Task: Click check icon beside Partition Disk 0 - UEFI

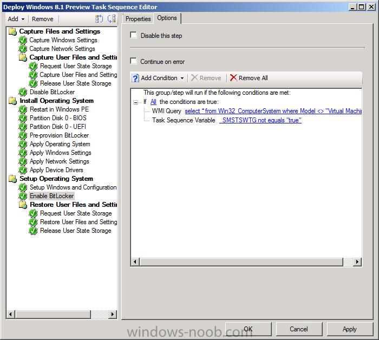Action: (23, 127)
